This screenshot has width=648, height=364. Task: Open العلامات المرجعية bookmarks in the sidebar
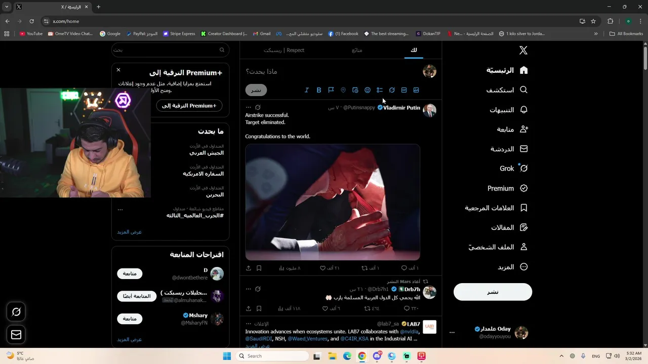[497, 208]
